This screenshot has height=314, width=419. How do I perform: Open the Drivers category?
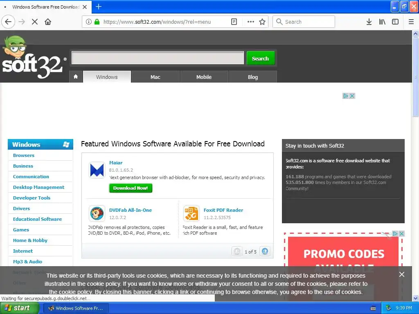tap(21, 209)
